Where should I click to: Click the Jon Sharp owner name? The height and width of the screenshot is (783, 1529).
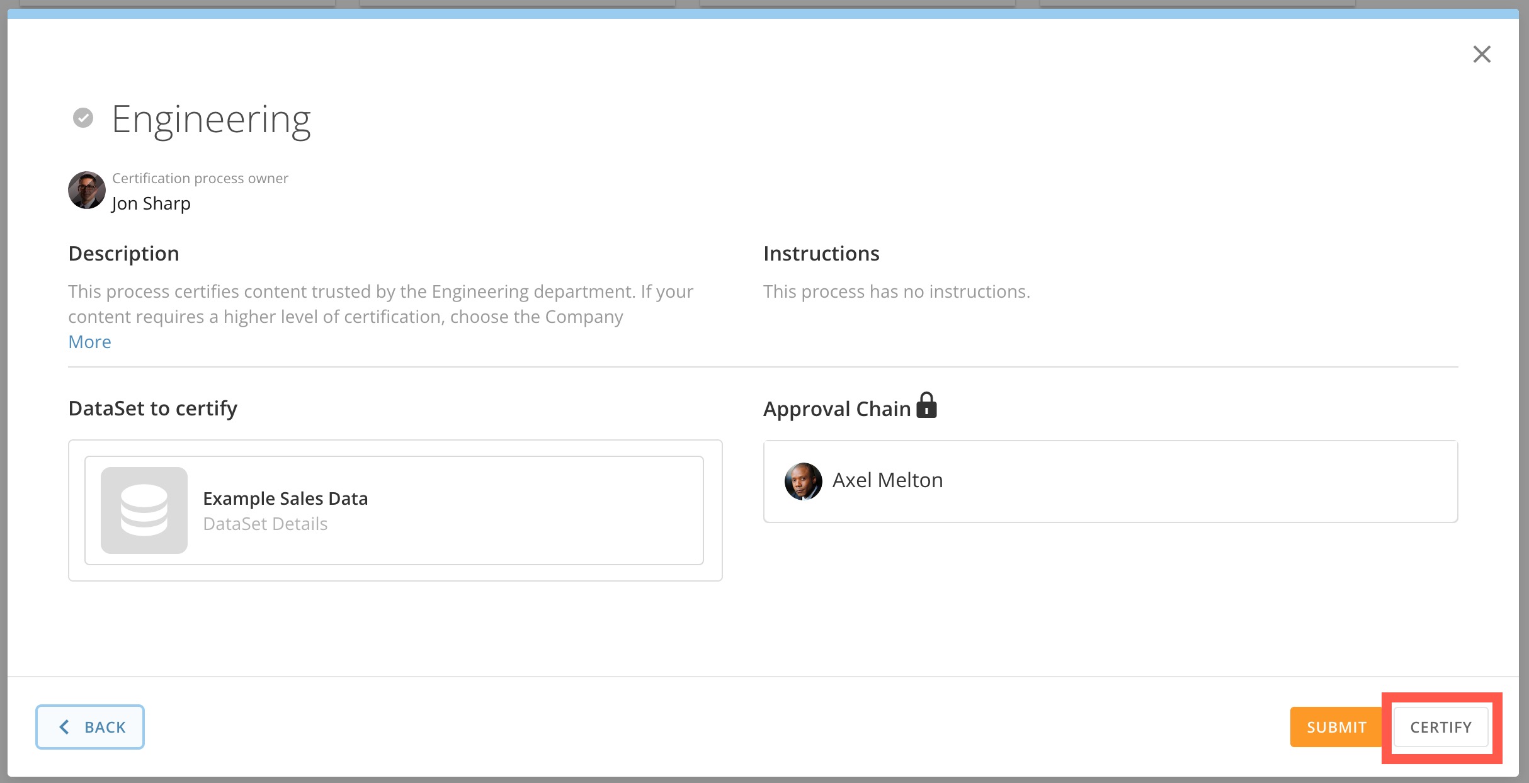click(x=151, y=203)
